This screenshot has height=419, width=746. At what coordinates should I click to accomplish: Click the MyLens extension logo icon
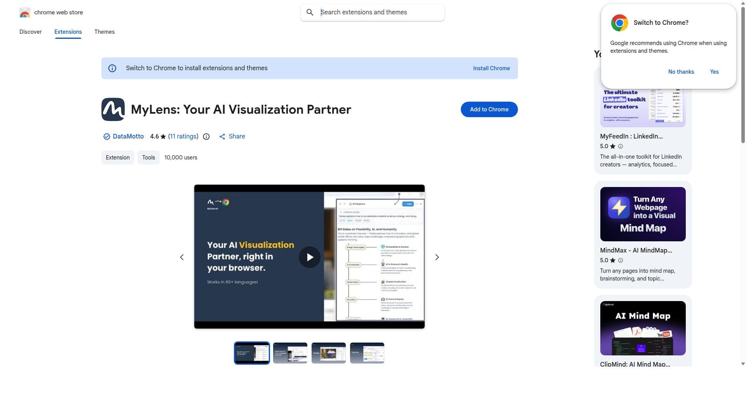[x=113, y=109]
